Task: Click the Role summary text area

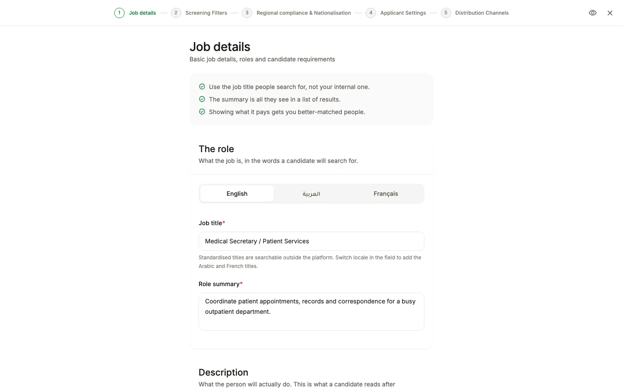Action: 311,312
